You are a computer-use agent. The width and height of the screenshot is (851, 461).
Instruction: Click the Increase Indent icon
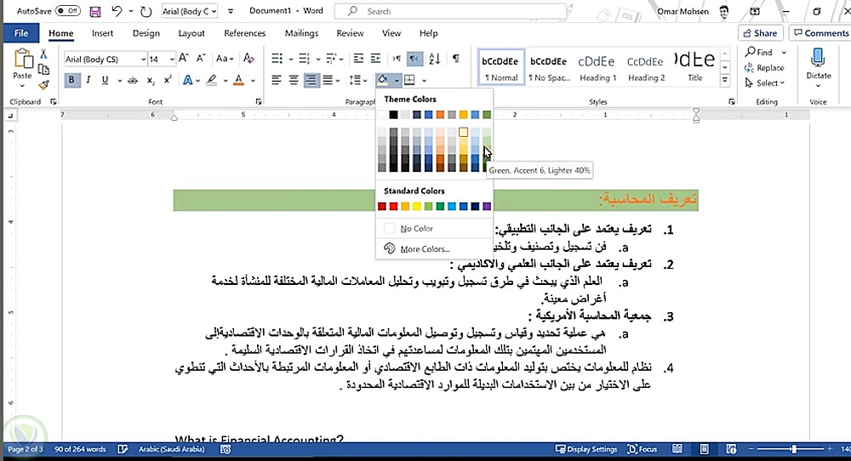(x=375, y=59)
